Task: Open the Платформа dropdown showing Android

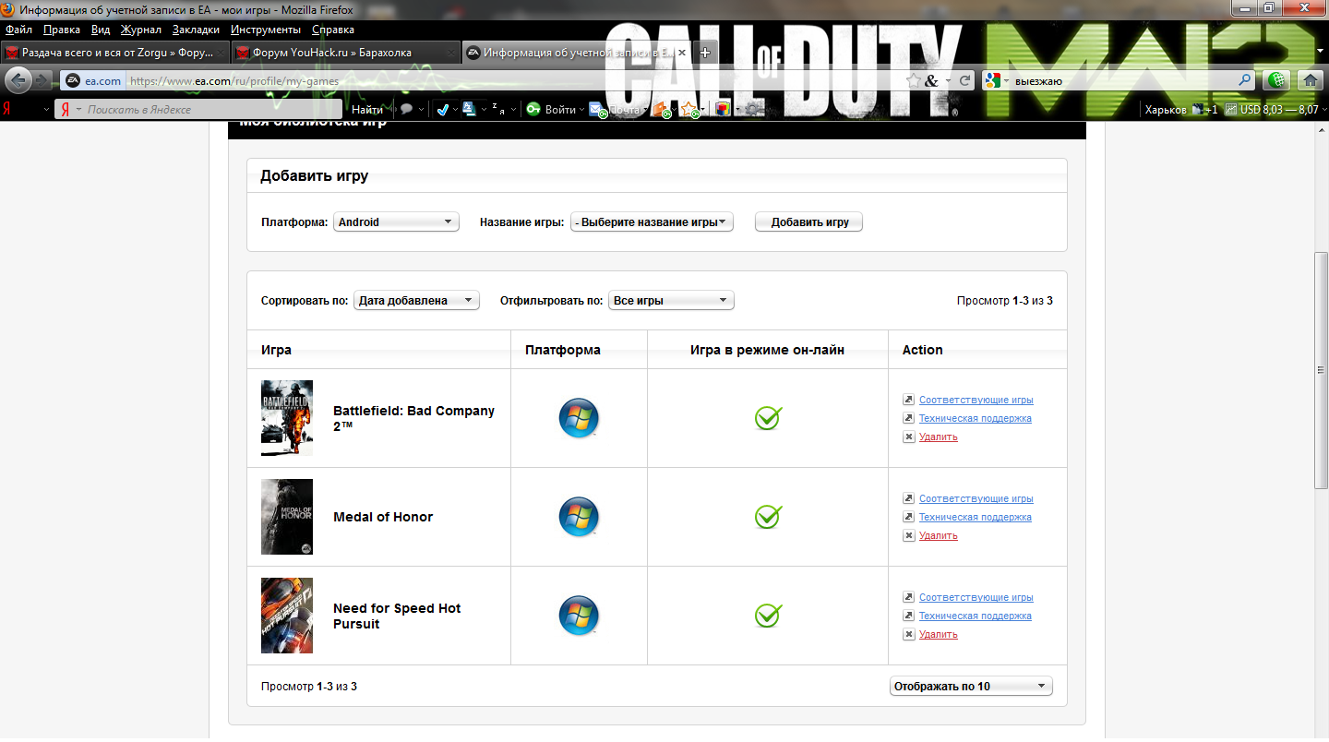Action: (x=396, y=222)
